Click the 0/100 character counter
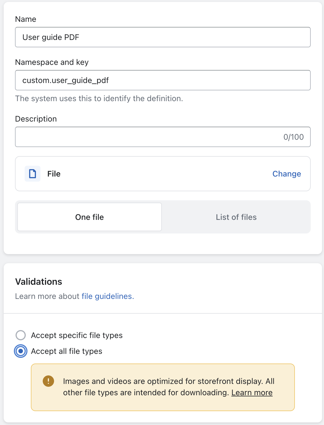 293,137
